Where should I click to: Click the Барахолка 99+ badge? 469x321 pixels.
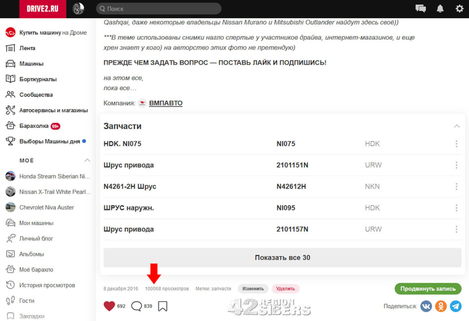pyautogui.click(x=55, y=126)
